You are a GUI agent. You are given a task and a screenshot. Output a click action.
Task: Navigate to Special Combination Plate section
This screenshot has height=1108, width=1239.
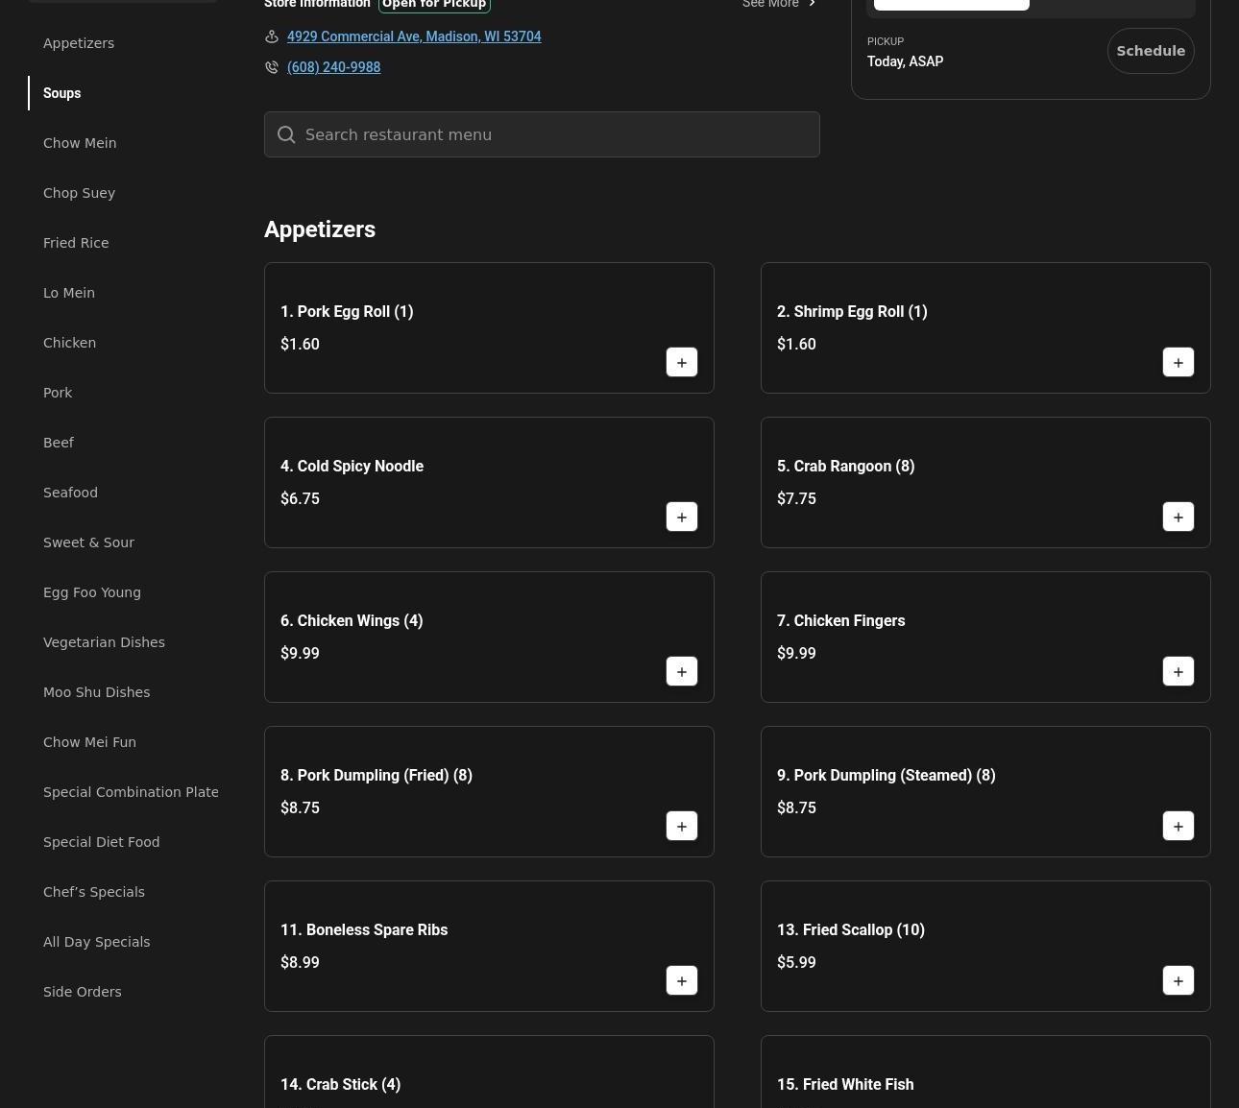(x=131, y=792)
